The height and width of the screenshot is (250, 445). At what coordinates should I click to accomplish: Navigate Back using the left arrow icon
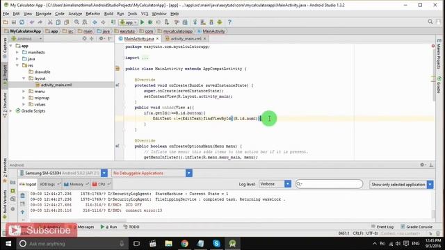coord(95,22)
